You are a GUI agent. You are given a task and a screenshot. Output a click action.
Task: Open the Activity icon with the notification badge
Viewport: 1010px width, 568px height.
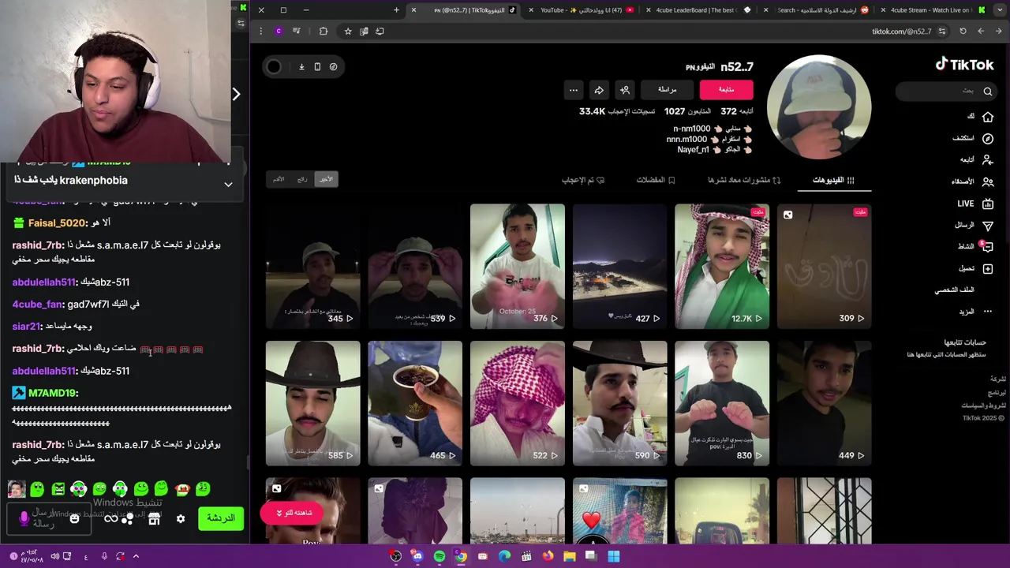tap(987, 246)
